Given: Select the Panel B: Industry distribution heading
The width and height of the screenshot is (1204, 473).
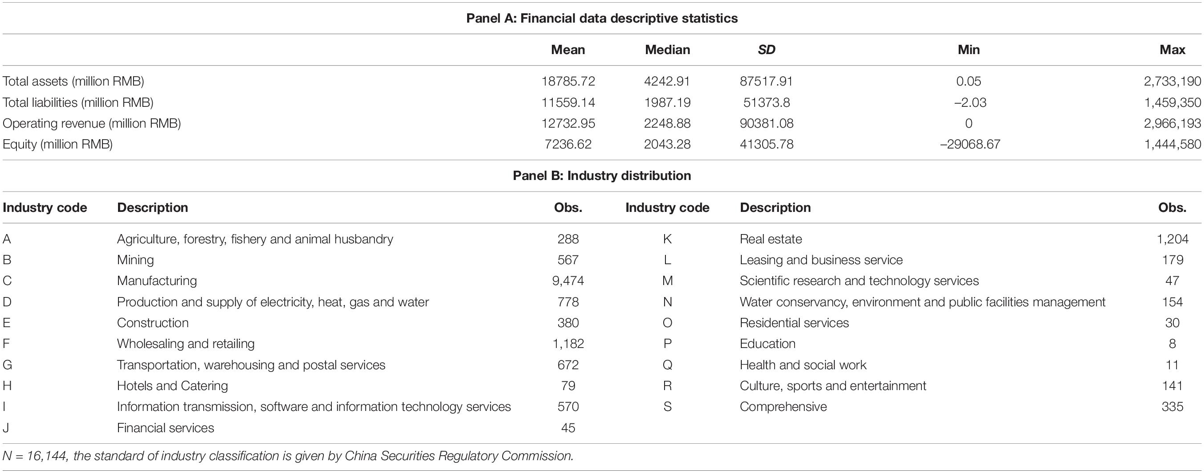Looking at the screenshot, I should pos(602,176).
